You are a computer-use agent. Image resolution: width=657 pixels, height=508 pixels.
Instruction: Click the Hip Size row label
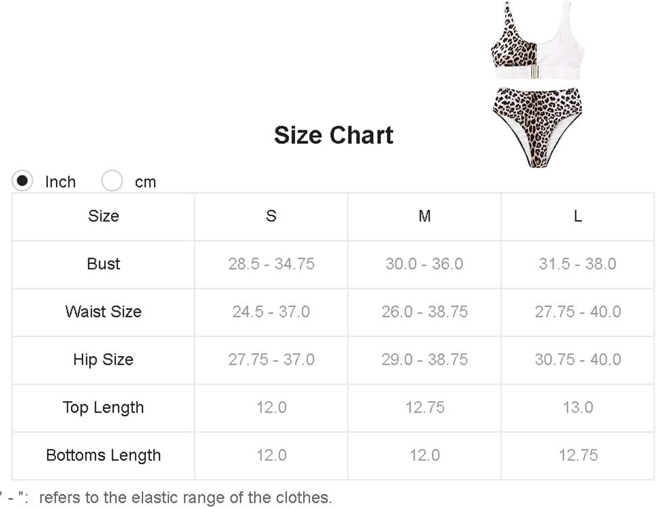[103, 359]
